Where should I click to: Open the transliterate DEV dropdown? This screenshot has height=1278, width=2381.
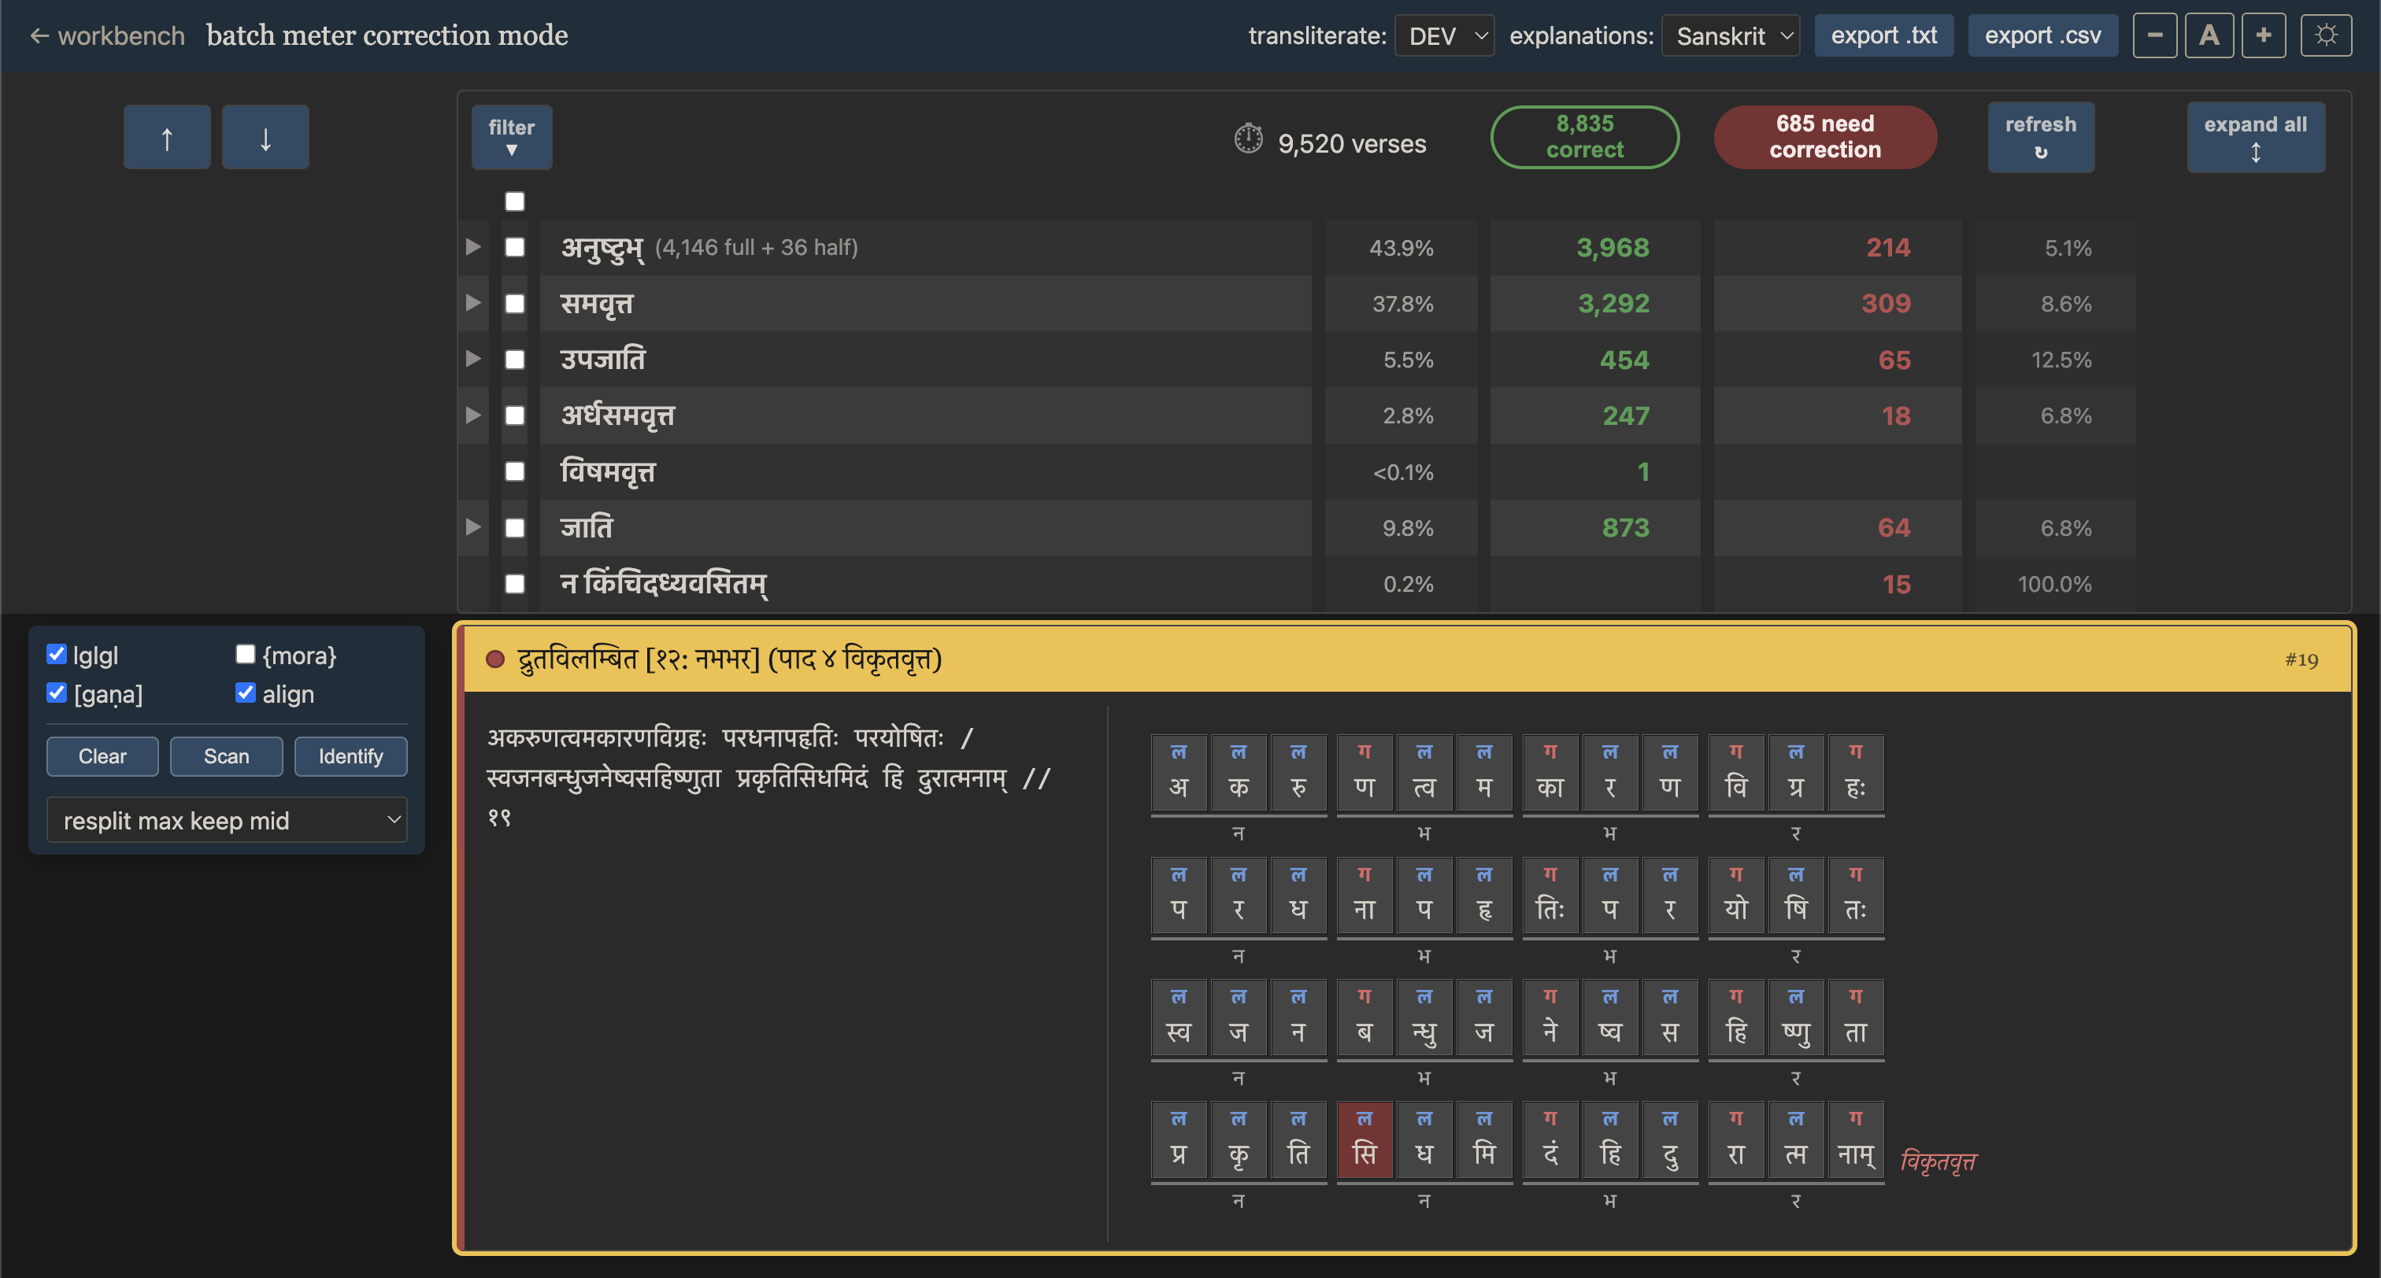[1445, 36]
